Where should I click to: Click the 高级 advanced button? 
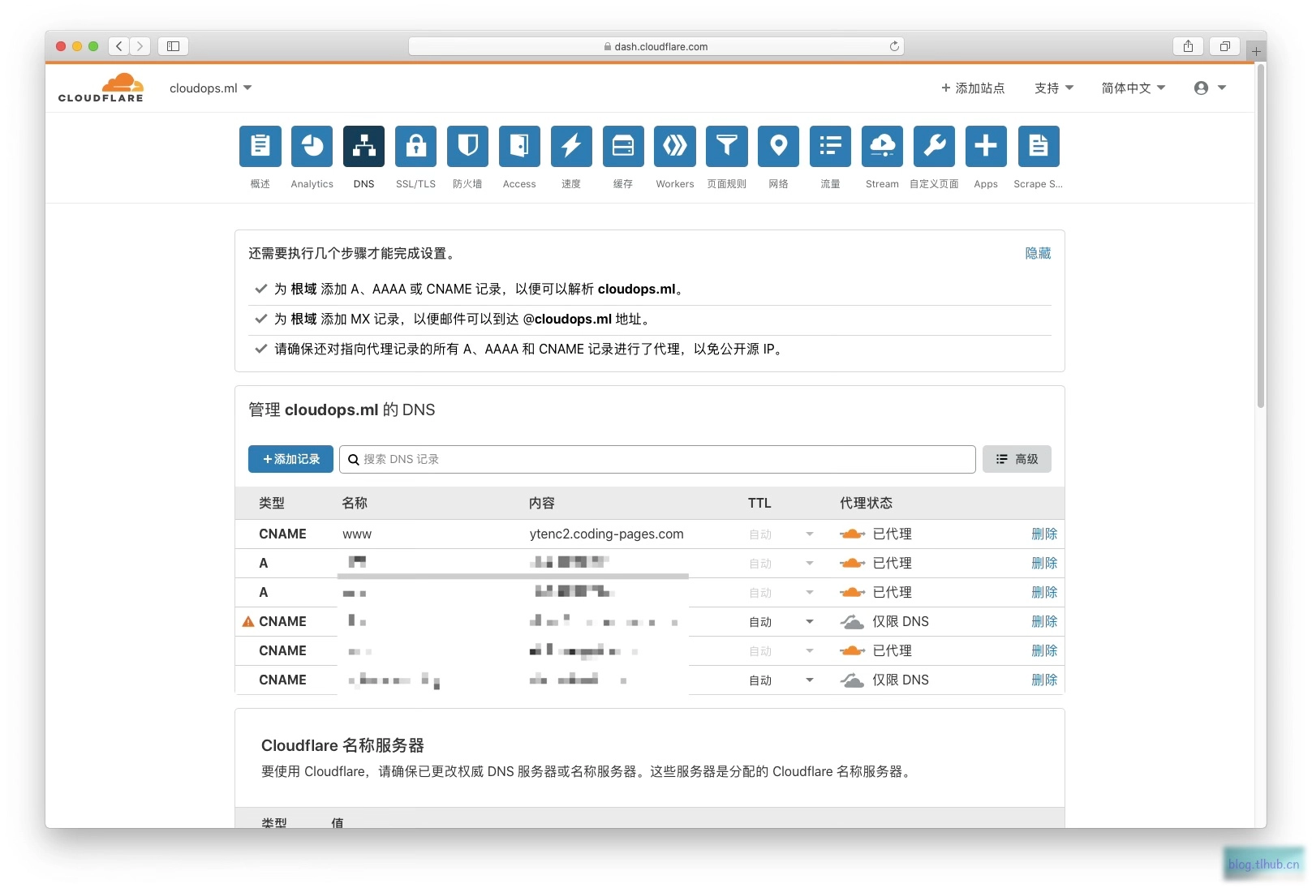point(1017,459)
